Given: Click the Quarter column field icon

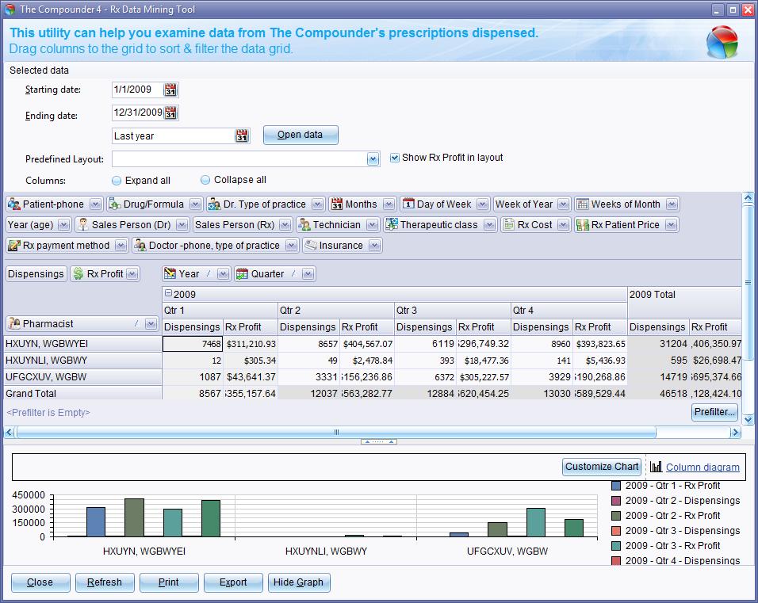Looking at the screenshot, I should pyautogui.click(x=242, y=274).
